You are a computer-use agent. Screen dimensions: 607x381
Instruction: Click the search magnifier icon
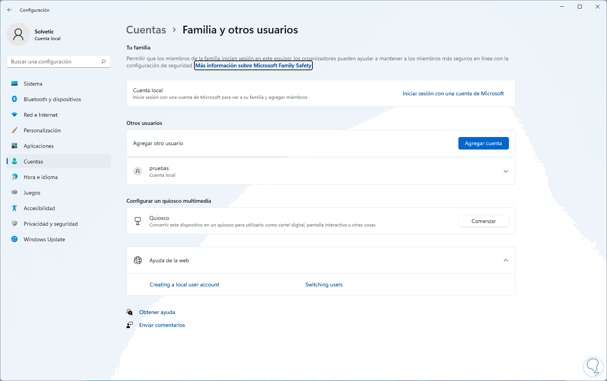point(104,61)
